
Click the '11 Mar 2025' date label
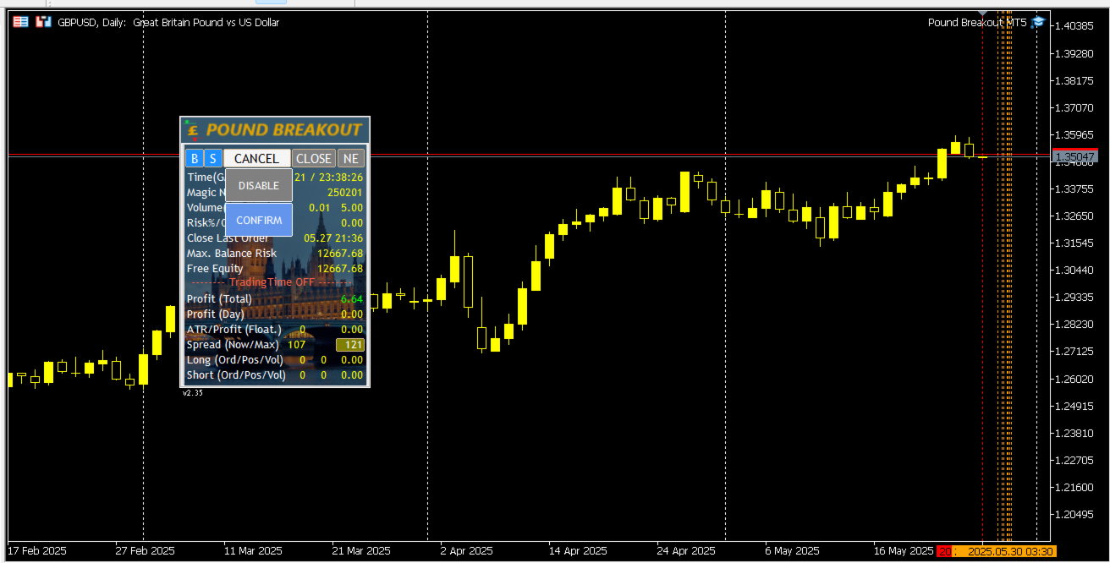point(253,551)
